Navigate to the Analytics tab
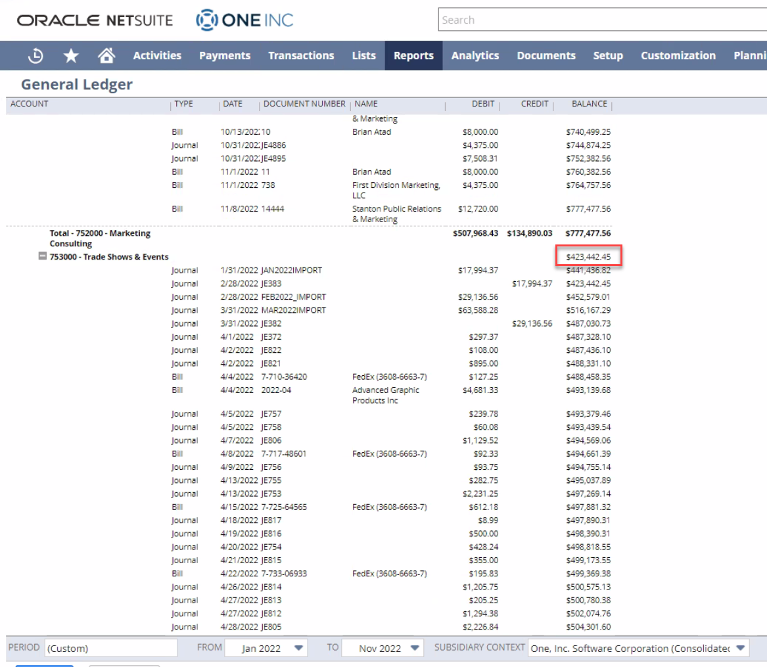The image size is (767, 667). click(475, 55)
